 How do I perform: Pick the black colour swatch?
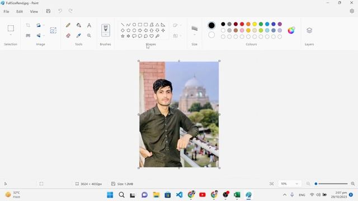223,24
